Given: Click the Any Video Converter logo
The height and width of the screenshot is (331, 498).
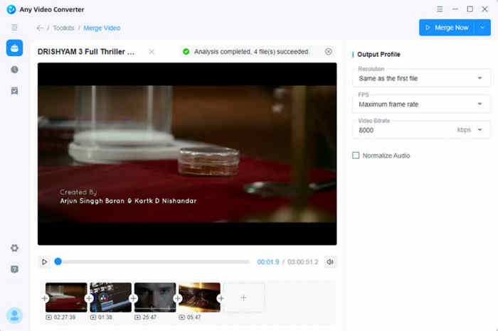Looking at the screenshot, I should point(11,9).
